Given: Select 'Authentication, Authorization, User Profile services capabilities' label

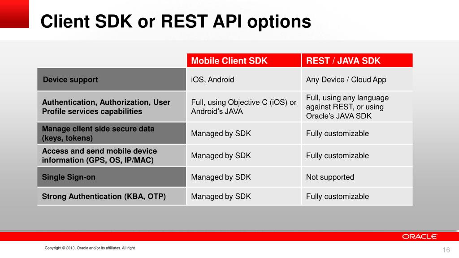Looking at the screenshot, I should pyautogui.click(x=112, y=107).
